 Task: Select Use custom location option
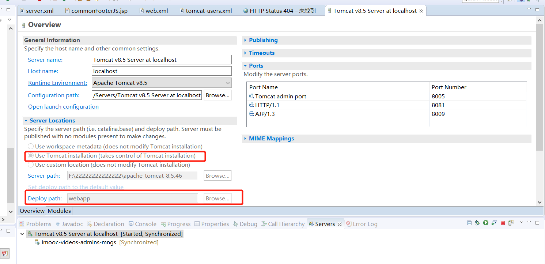31,165
